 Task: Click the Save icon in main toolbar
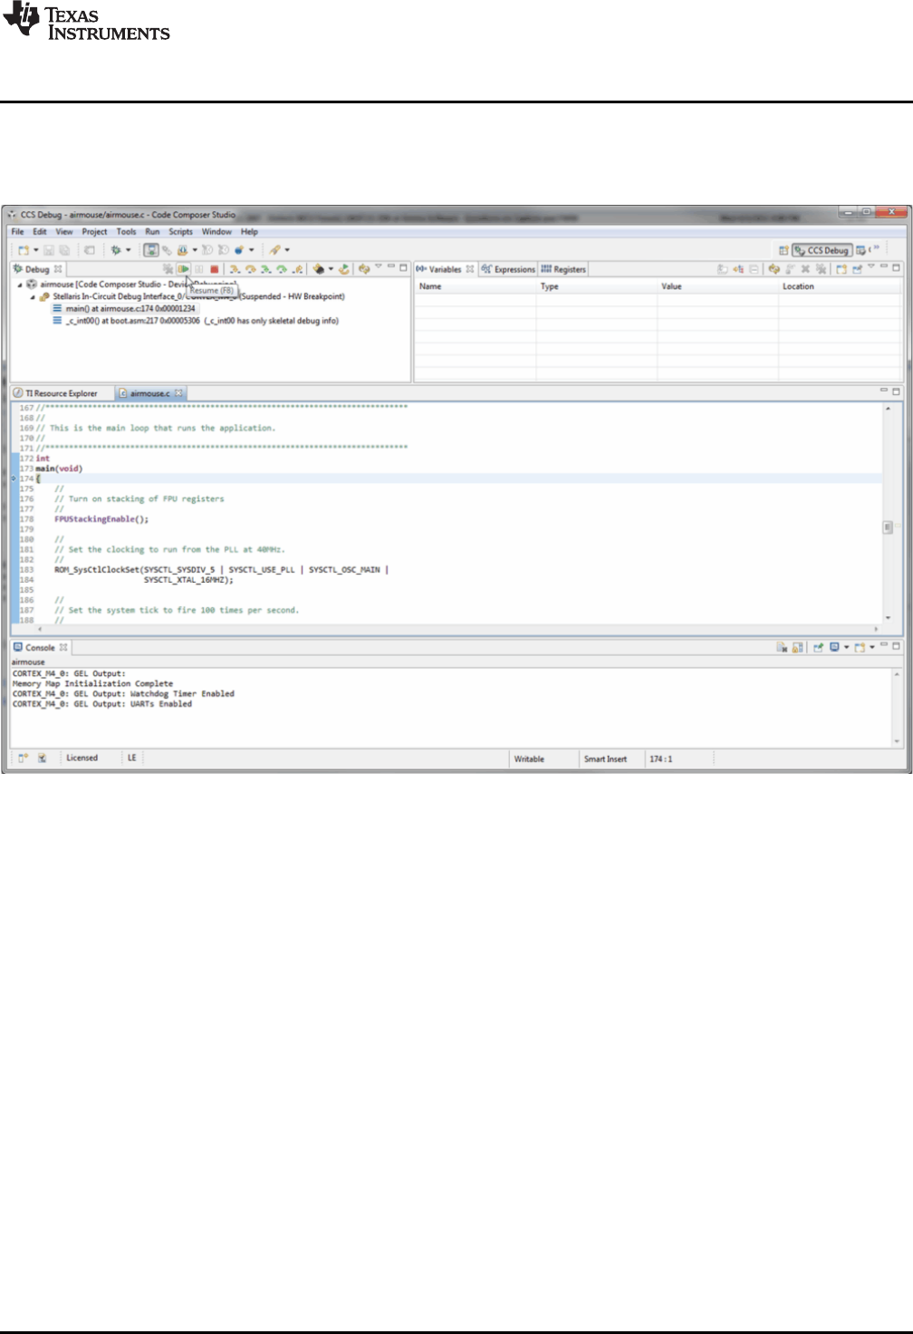49,250
